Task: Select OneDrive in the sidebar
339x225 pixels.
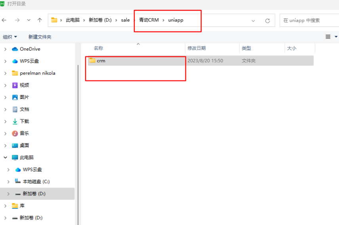Action: point(30,49)
